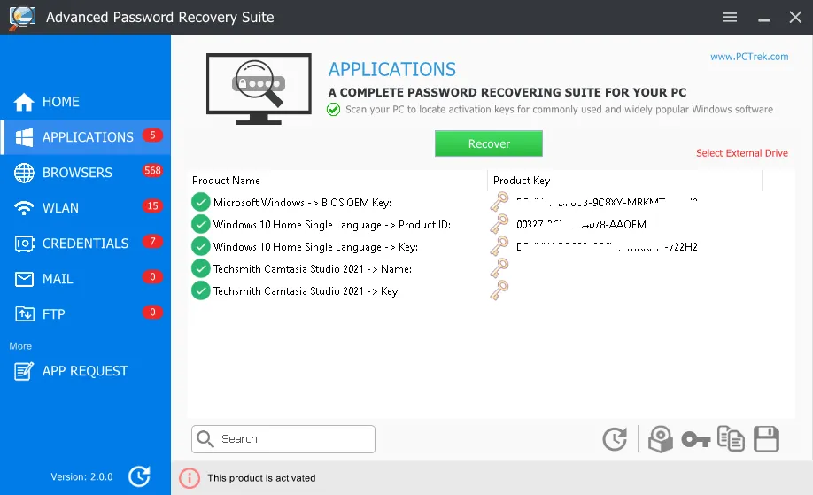Select the Techsmith Camtasia Studio 2021 Key row
813x495 pixels.
click(x=306, y=291)
